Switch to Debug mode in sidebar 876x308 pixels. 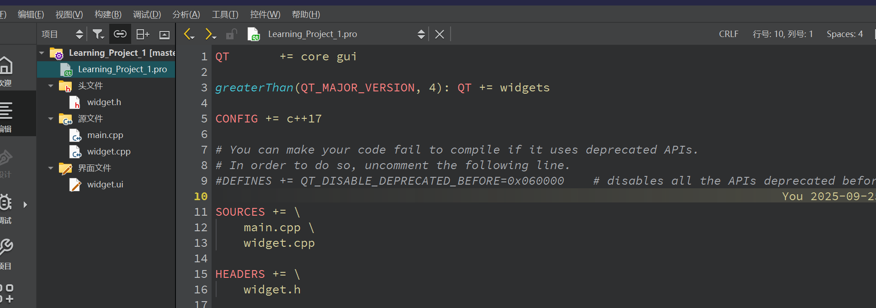(x=6, y=208)
